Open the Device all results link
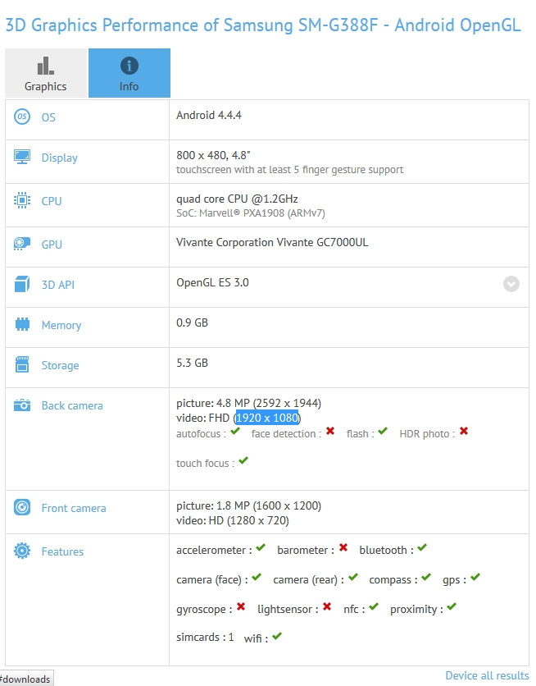 point(487,675)
